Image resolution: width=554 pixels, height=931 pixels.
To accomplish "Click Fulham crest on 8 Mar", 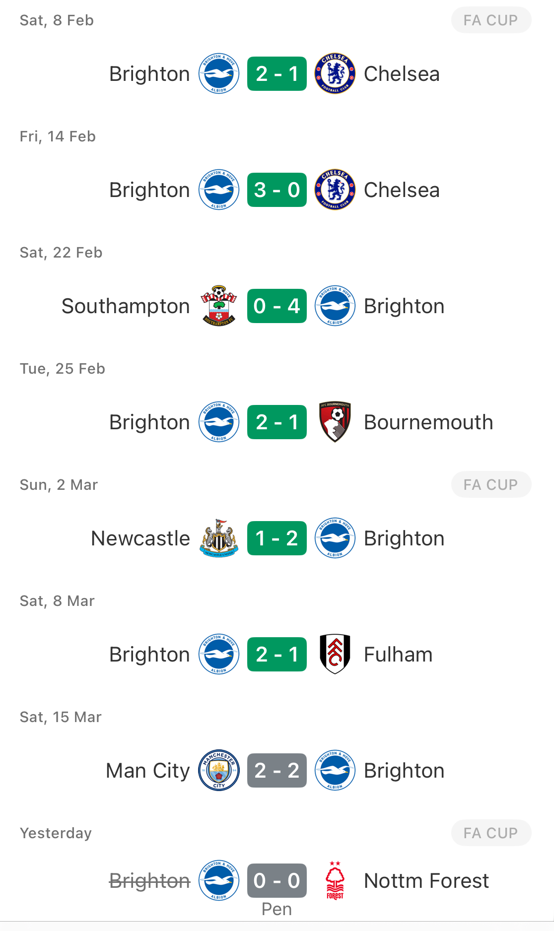I will coord(335,654).
